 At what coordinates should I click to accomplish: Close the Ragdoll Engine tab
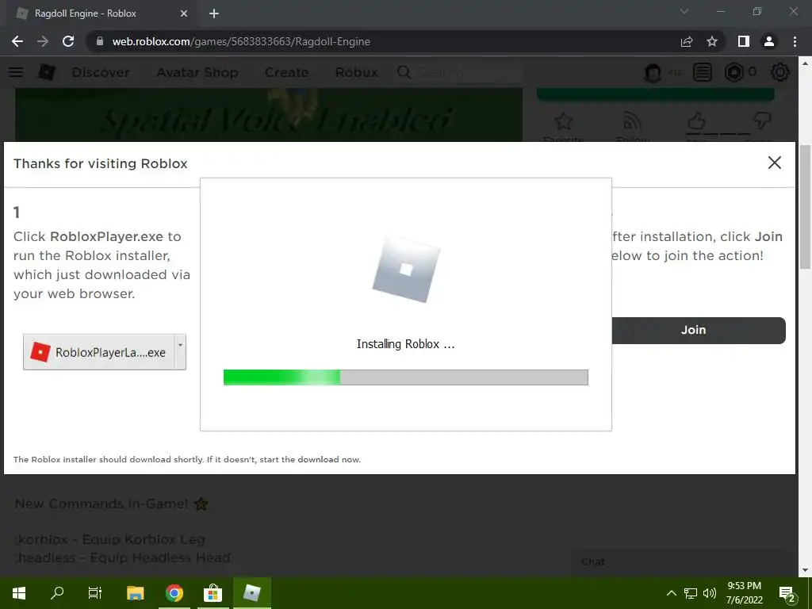(184, 13)
